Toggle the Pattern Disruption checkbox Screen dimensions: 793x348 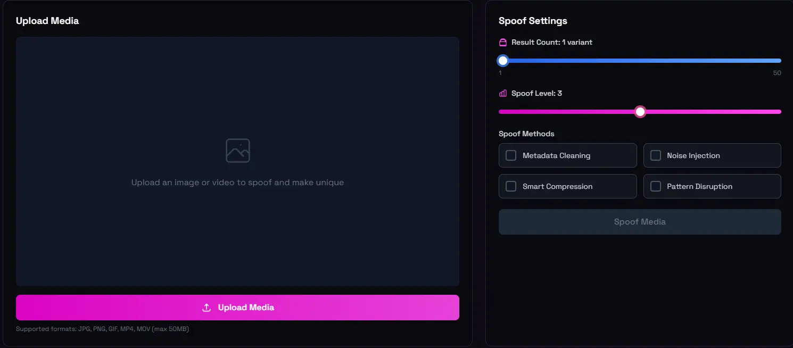[656, 186]
